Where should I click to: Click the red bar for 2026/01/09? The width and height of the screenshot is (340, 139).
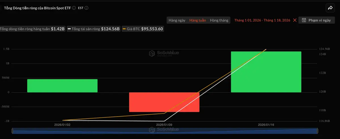pyautogui.click(x=164, y=102)
